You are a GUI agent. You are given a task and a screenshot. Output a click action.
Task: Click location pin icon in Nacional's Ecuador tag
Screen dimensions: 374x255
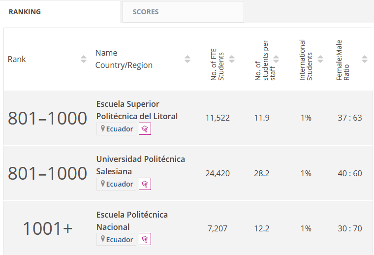pos(103,239)
